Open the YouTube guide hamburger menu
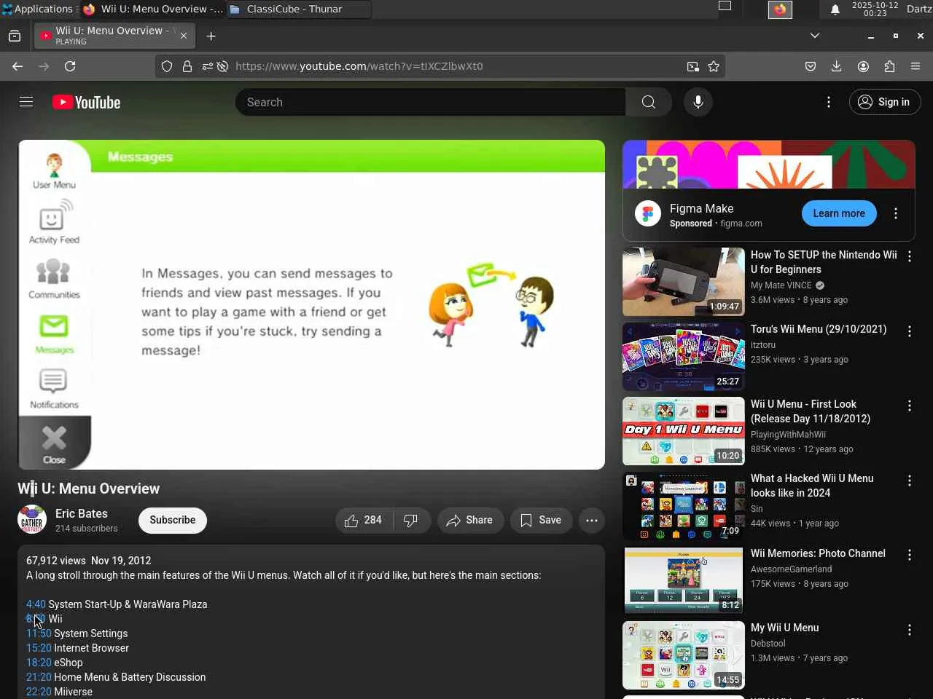The width and height of the screenshot is (933, 699). (x=26, y=102)
